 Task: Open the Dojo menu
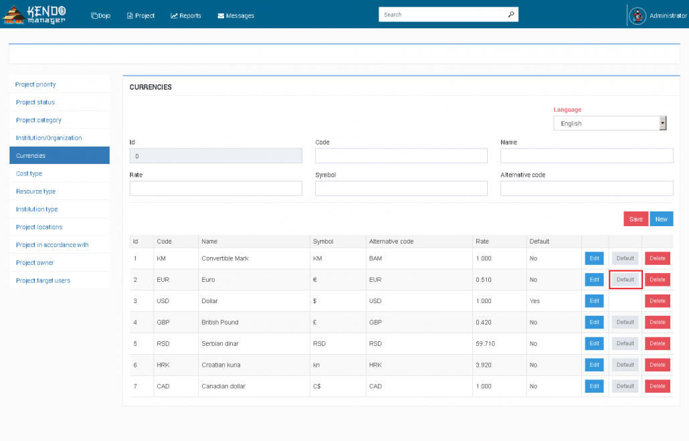click(x=100, y=15)
